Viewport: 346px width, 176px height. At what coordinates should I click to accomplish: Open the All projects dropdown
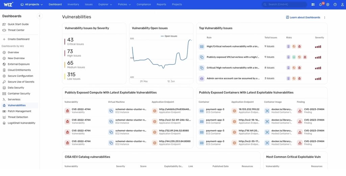(31, 5)
